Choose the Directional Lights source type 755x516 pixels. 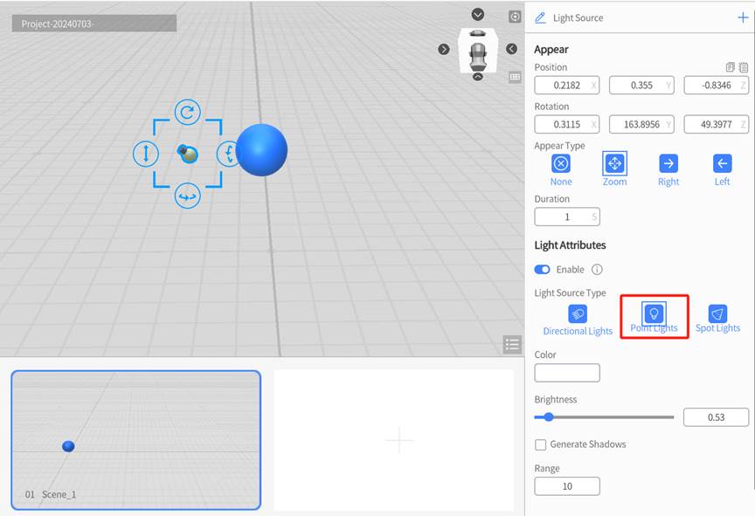pos(577,313)
